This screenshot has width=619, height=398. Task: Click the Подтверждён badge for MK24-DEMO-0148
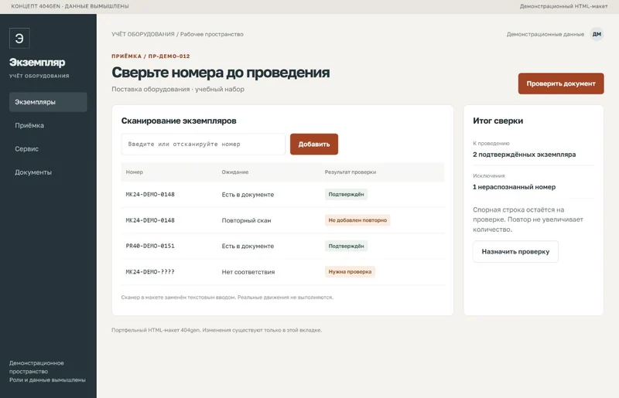coord(346,195)
